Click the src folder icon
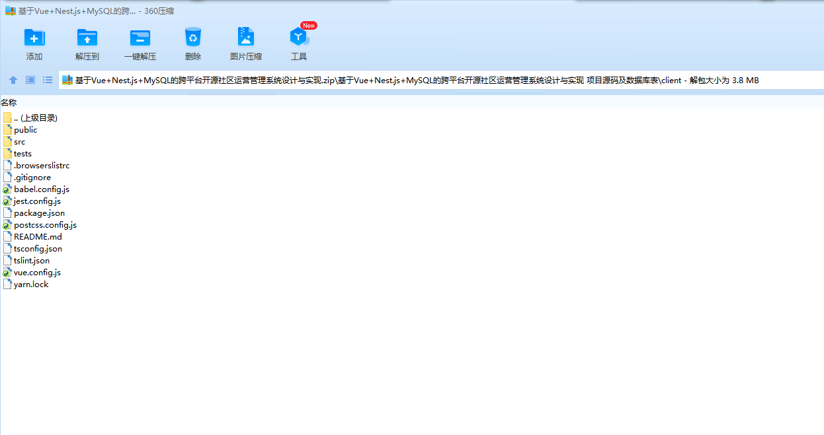The width and height of the screenshot is (824, 435). [x=7, y=142]
